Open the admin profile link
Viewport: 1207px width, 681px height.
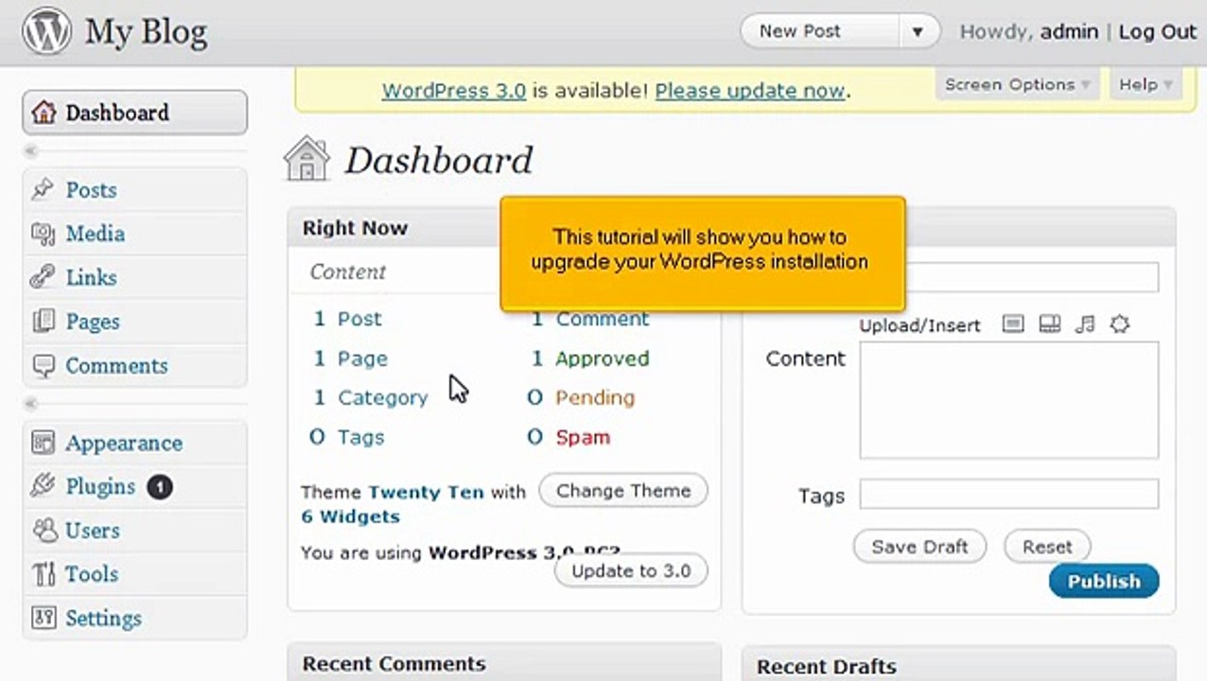(x=1069, y=31)
